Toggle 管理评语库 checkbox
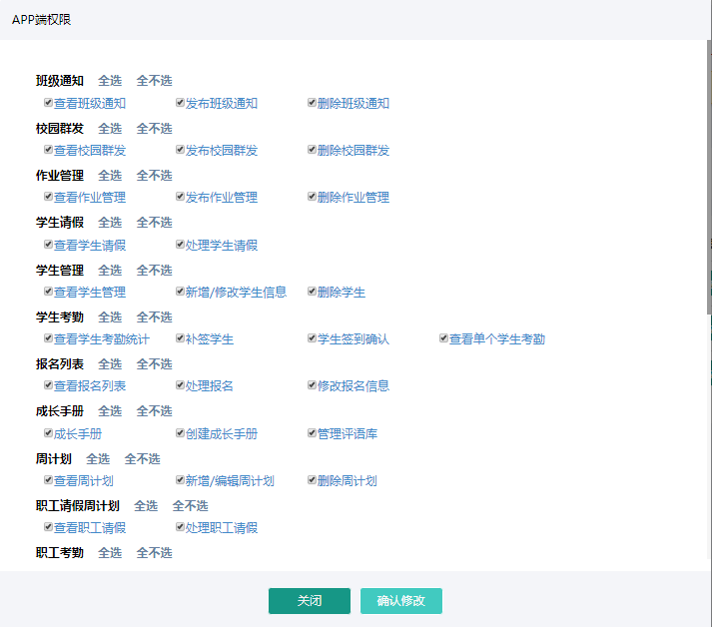 (312, 433)
